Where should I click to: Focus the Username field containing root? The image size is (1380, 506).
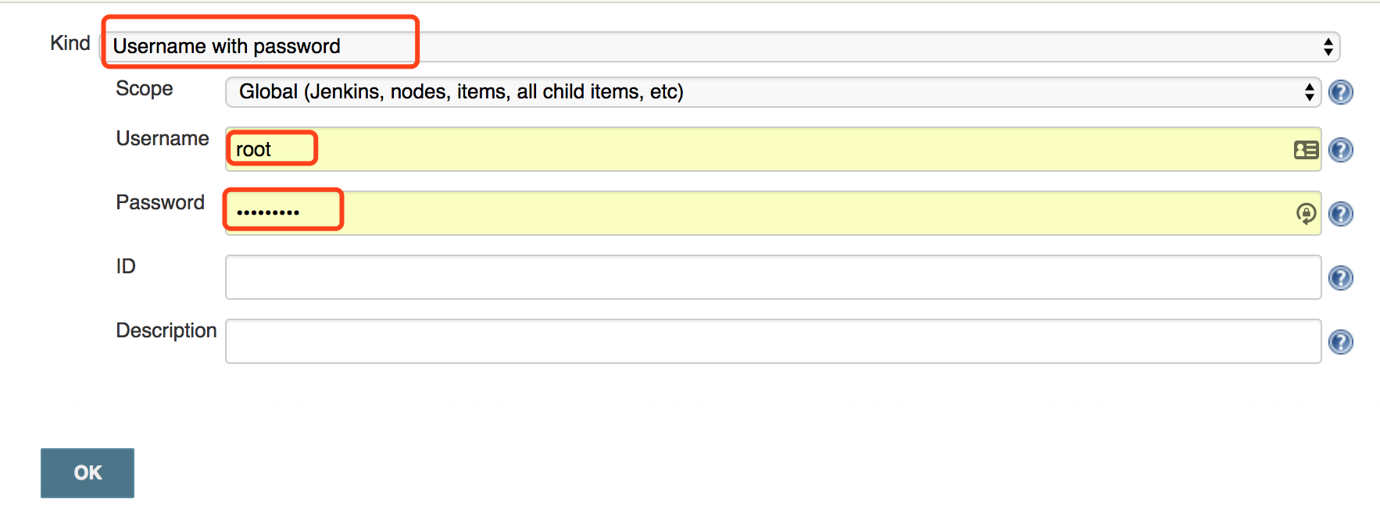pyautogui.click(x=773, y=149)
